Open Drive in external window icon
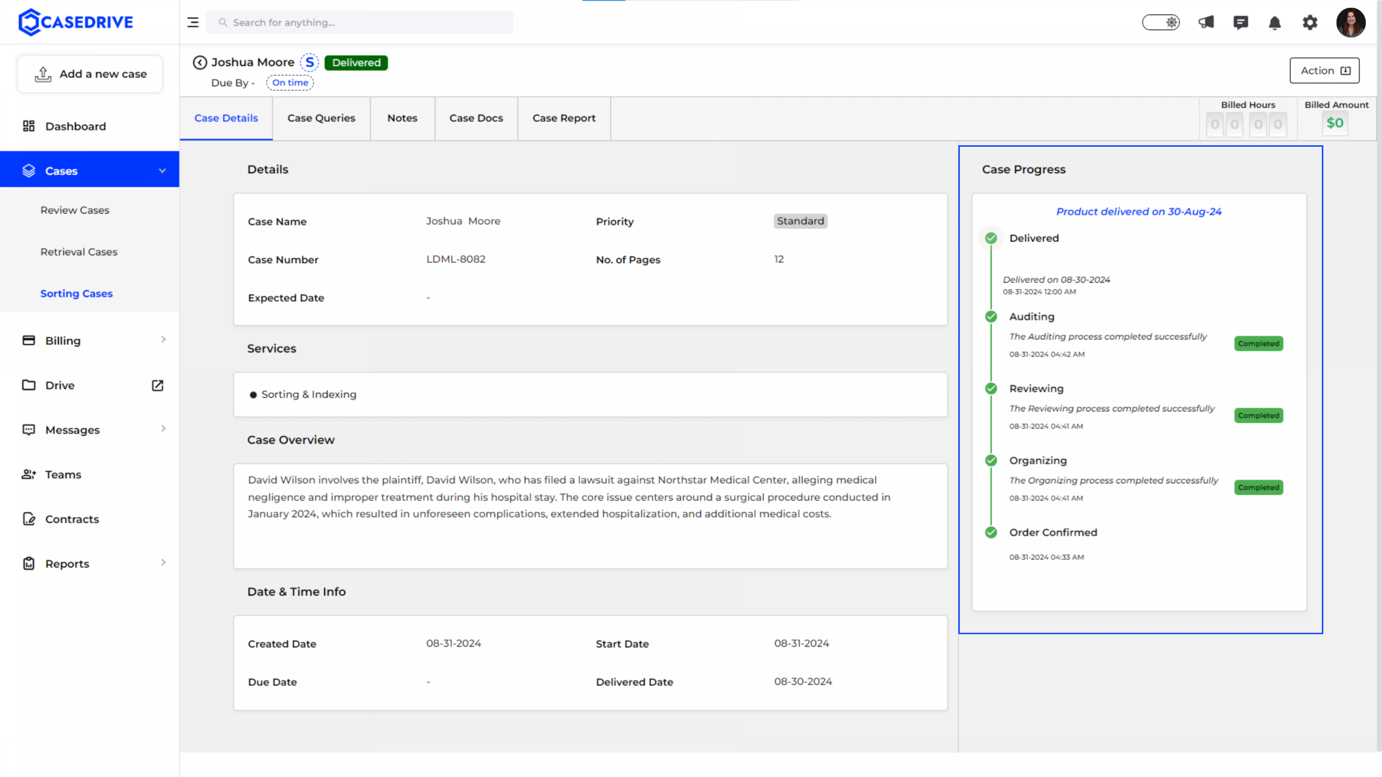Viewport: 1382px width, 777px height. 157,385
